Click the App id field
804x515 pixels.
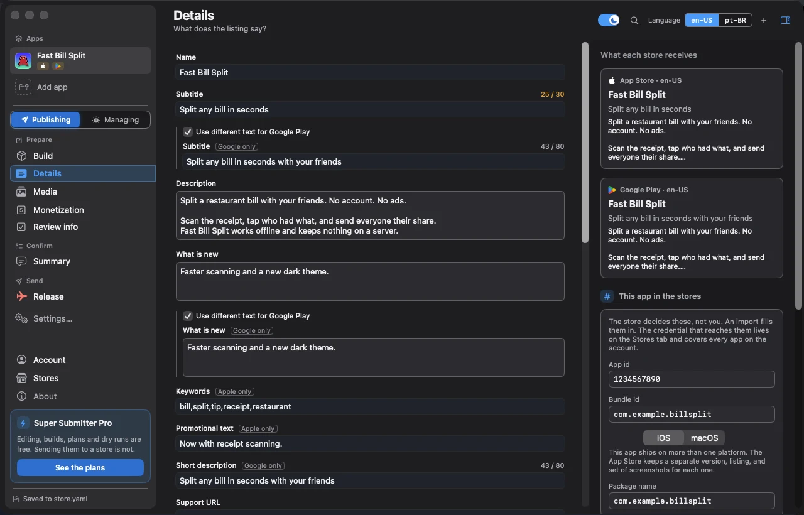692,379
